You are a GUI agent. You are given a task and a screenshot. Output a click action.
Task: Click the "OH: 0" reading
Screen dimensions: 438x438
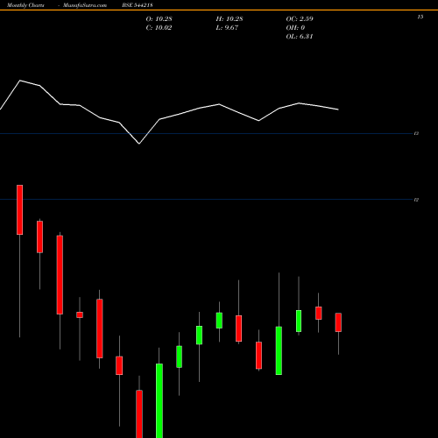tap(295, 28)
